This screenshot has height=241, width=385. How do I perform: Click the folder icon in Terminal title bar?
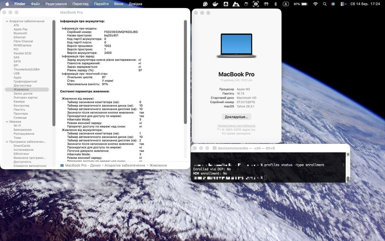coord(214,148)
